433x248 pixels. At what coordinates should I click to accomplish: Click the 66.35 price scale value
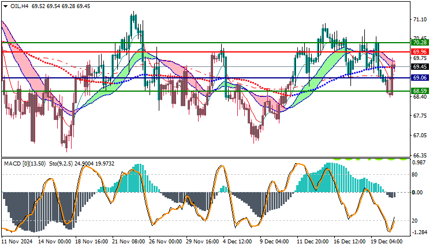tap(420, 155)
